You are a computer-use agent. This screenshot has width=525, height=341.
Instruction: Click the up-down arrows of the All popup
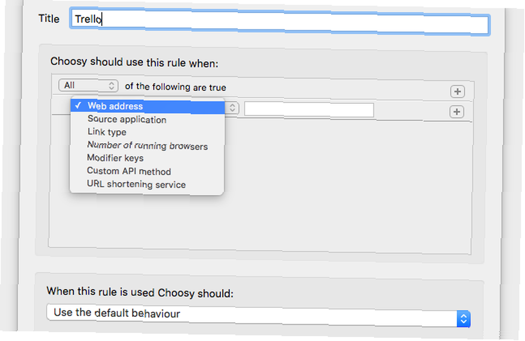[111, 86]
